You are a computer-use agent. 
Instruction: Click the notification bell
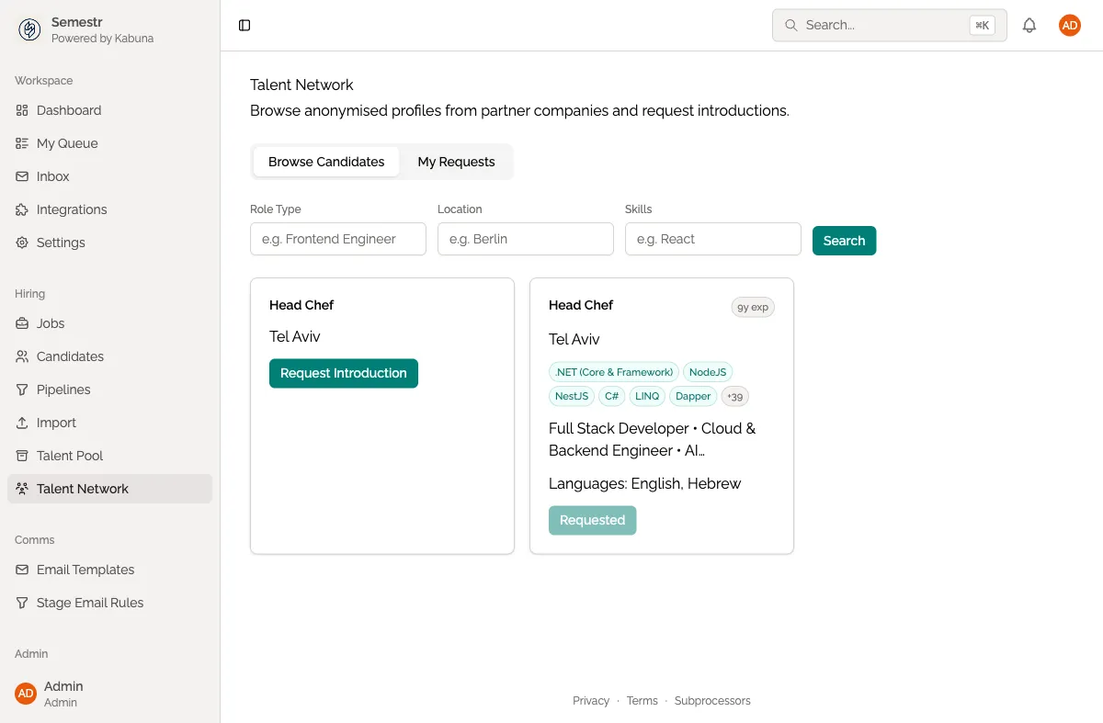point(1029,25)
